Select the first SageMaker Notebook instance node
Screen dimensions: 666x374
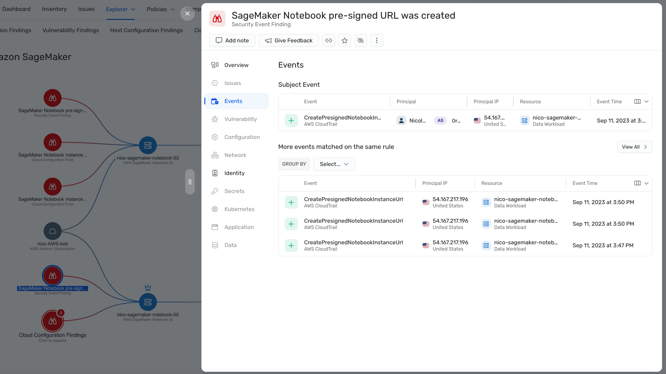click(53, 143)
